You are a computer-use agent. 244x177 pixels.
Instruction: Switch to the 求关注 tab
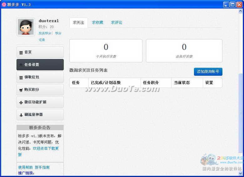pos(79,22)
